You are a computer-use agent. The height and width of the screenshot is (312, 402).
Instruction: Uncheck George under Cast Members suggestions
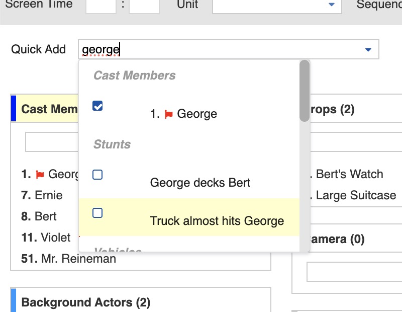click(x=98, y=106)
